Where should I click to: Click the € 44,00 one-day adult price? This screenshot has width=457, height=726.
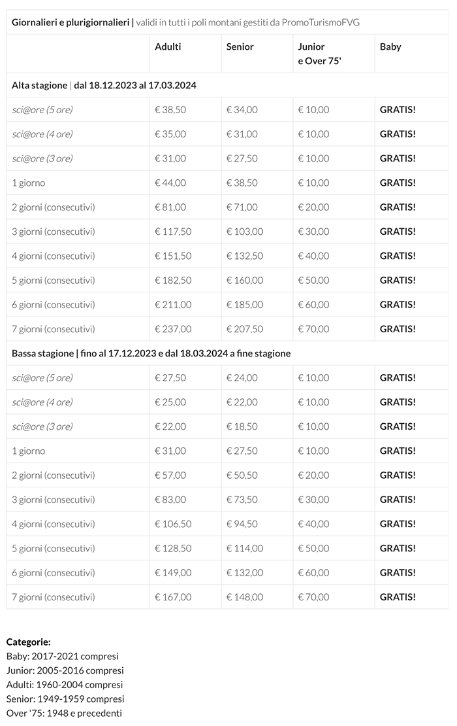[x=170, y=182]
